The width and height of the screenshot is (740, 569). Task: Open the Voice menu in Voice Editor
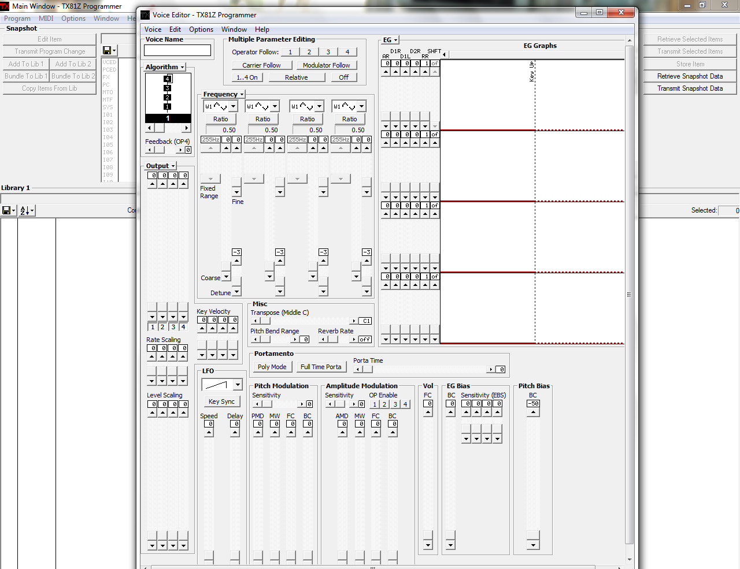(153, 29)
